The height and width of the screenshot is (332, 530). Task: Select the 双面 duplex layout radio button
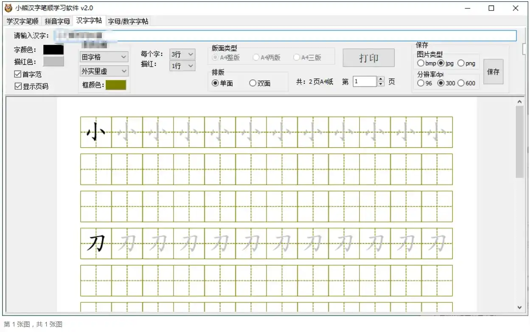[x=253, y=83]
